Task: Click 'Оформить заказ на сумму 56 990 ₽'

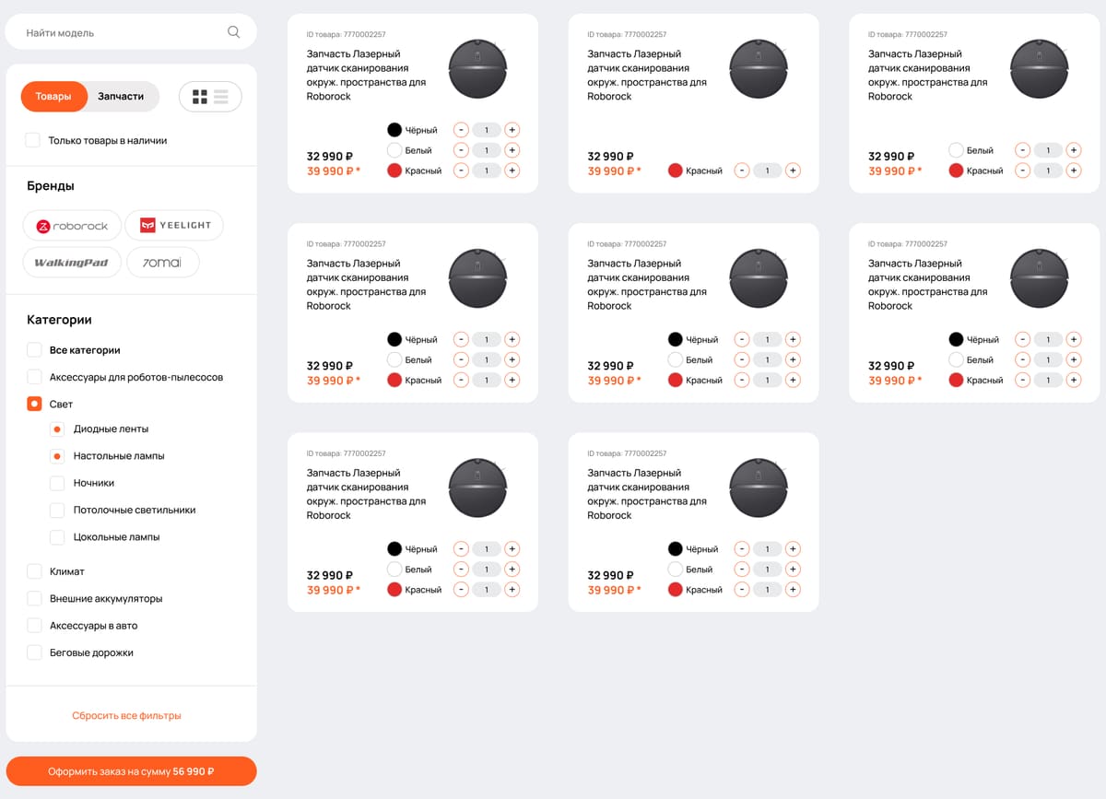Action: point(131,771)
